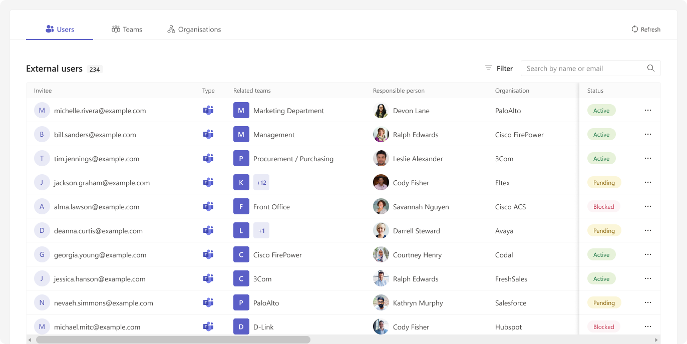Expand the three-dot menu for nevaeh.simmons
Screen dimensions: 687x344
647,303
